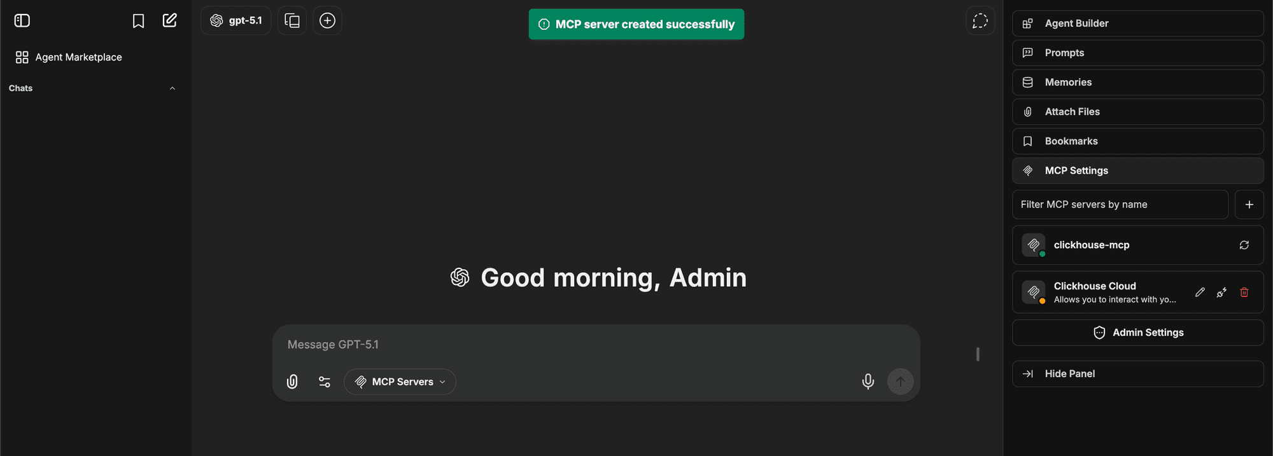The width and height of the screenshot is (1273, 456).
Task: Collapse the Chats section chevron
Action: coord(172,88)
